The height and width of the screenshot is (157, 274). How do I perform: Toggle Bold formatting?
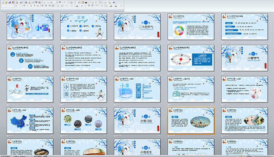pos(24,5)
